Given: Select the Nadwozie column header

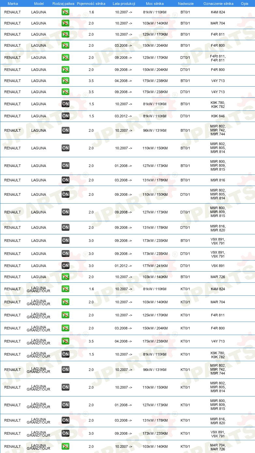Looking at the screenshot, I should (x=186, y=4).
